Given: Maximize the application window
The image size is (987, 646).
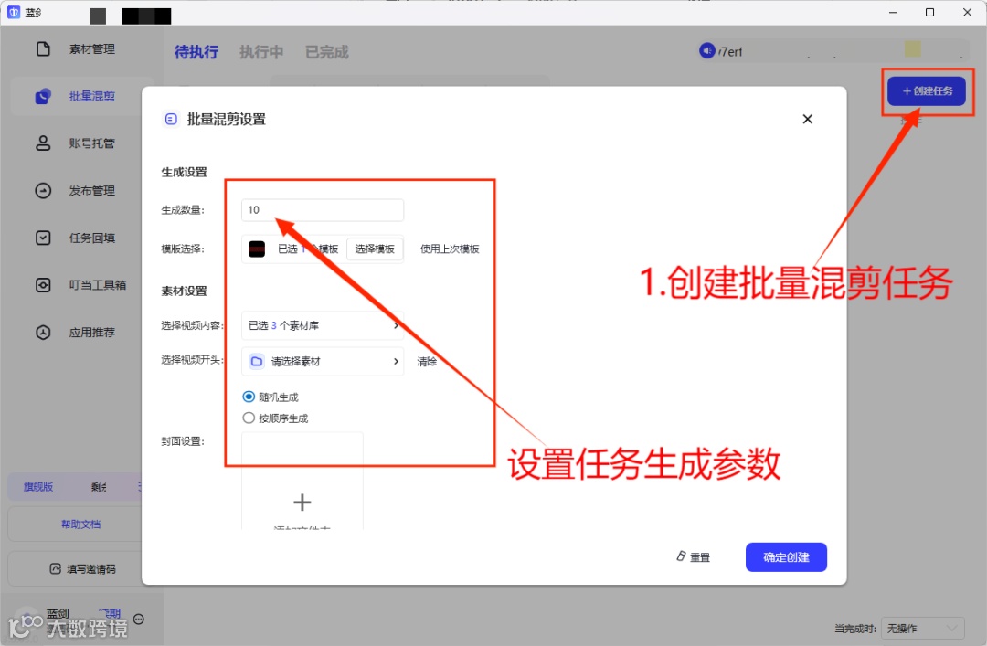Looking at the screenshot, I should [x=929, y=13].
